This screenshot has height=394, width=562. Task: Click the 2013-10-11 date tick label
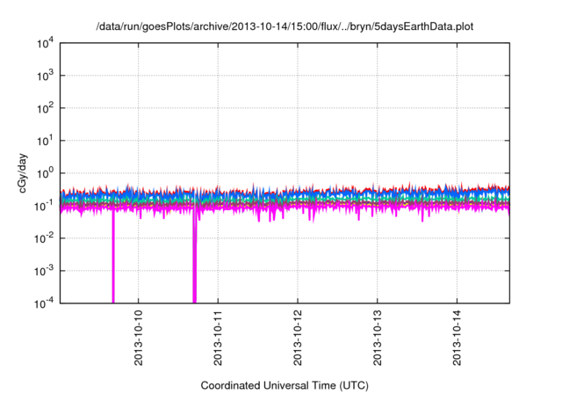[218, 338]
